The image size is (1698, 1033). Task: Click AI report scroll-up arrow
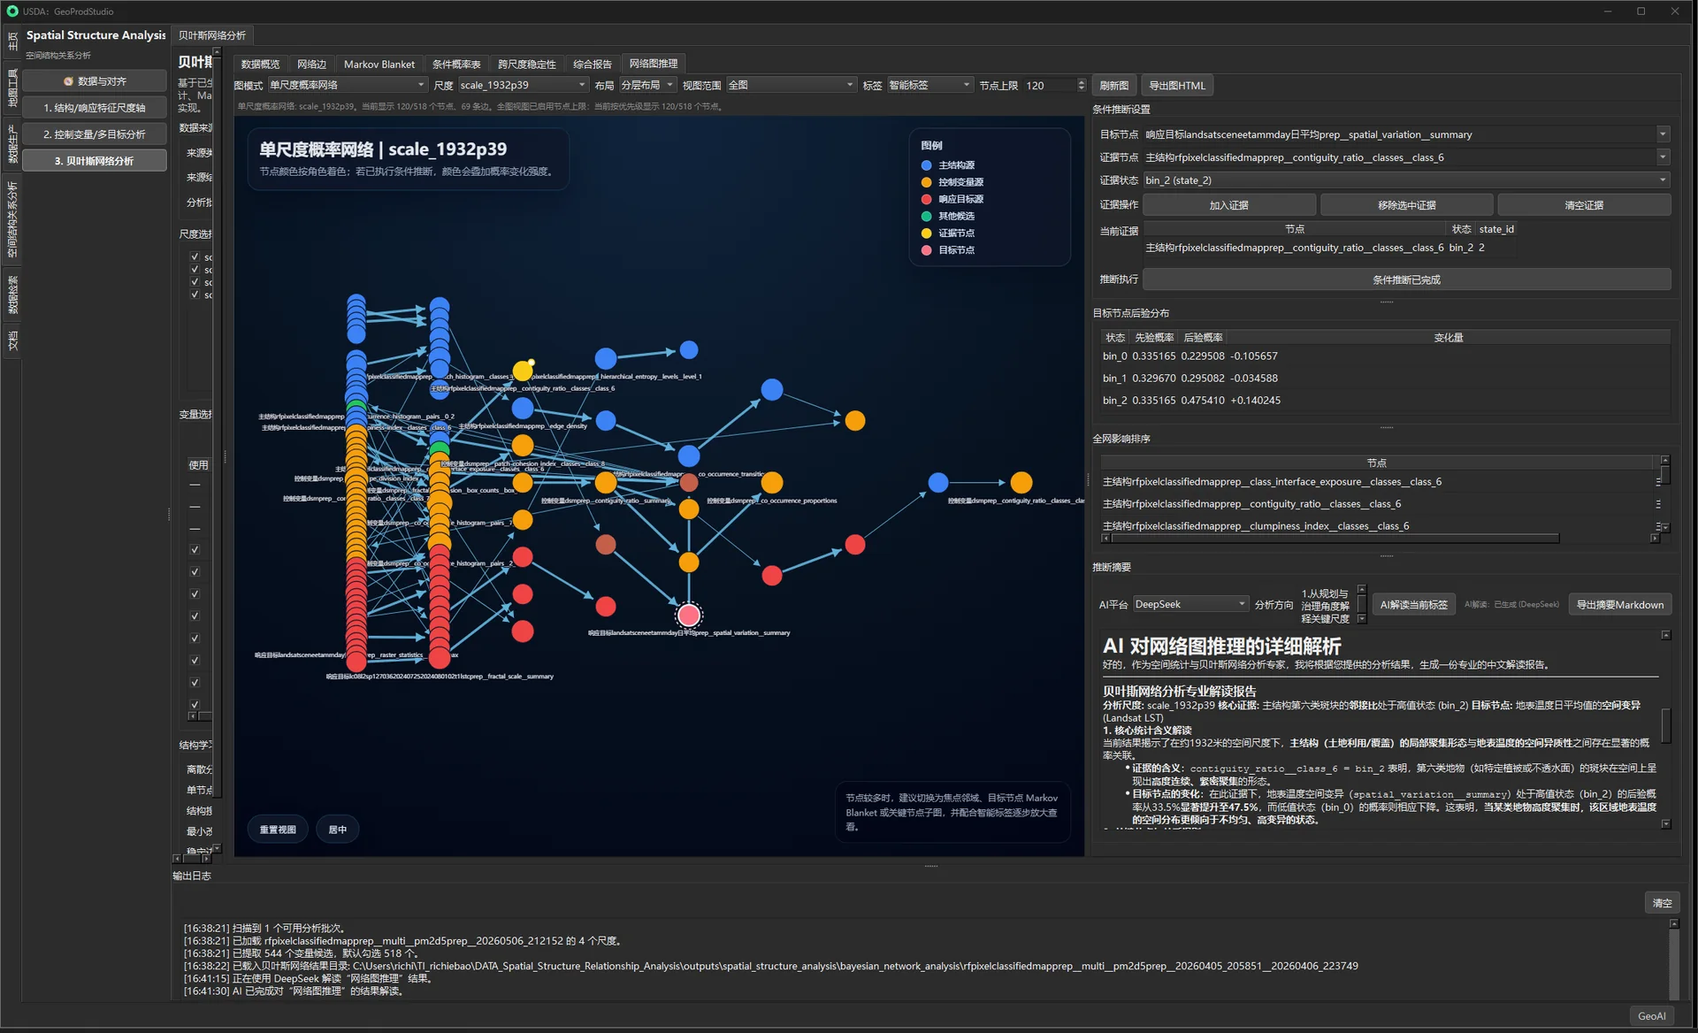[x=1666, y=635]
